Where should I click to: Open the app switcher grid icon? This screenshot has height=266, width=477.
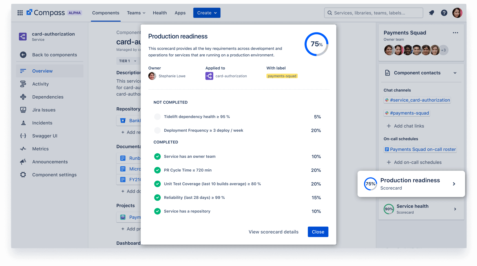coord(20,13)
